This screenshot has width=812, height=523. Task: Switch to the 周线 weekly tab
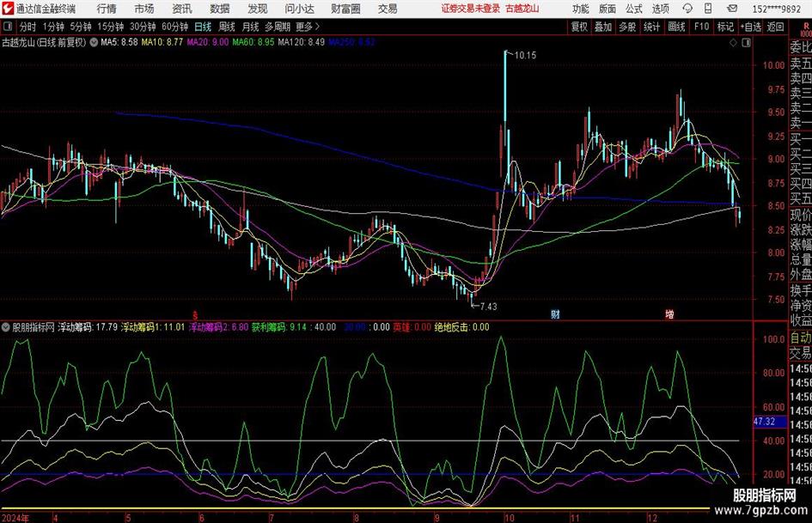click(x=227, y=26)
